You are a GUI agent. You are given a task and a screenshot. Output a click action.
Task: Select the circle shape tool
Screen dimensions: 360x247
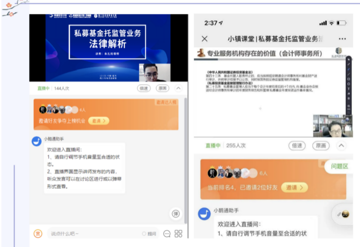[x=349, y=84]
